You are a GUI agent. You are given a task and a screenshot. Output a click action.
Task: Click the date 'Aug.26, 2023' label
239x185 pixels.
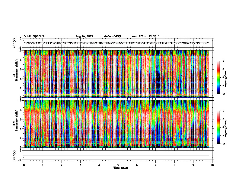tap(84, 36)
